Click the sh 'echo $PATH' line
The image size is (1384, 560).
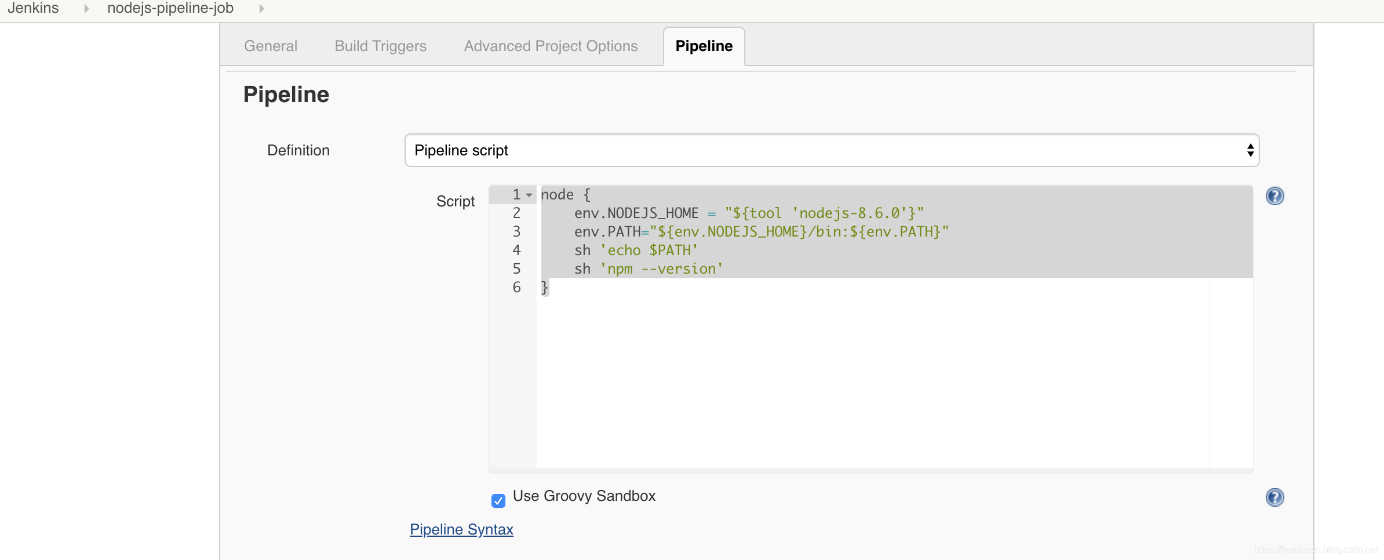point(636,250)
